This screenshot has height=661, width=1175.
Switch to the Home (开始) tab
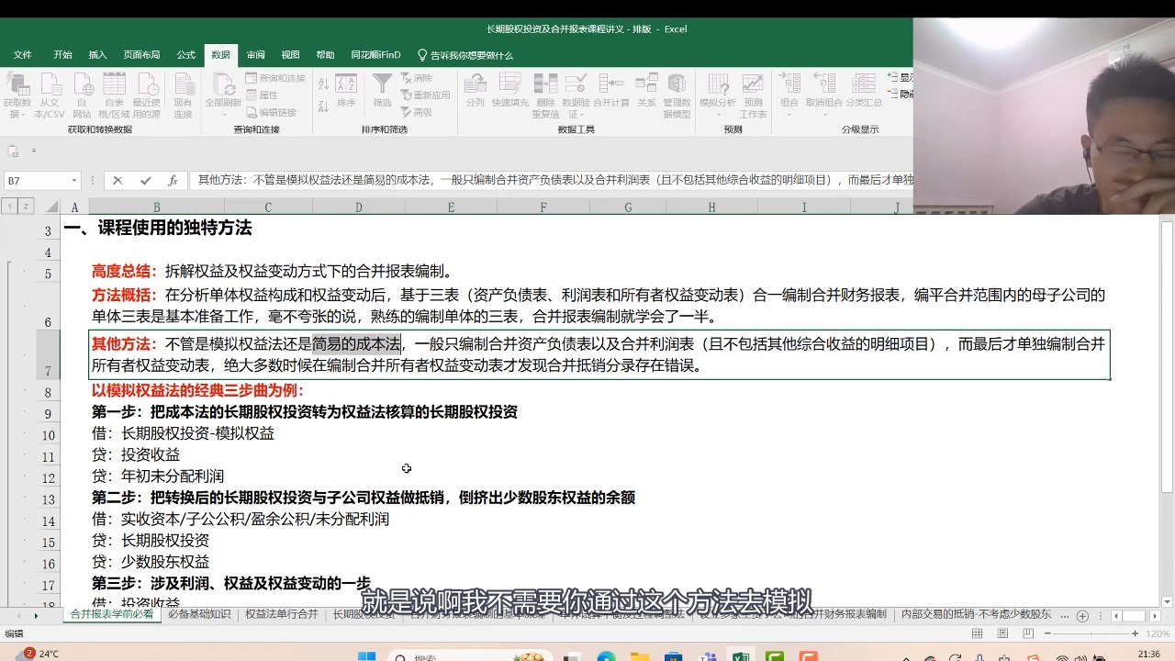[62, 55]
